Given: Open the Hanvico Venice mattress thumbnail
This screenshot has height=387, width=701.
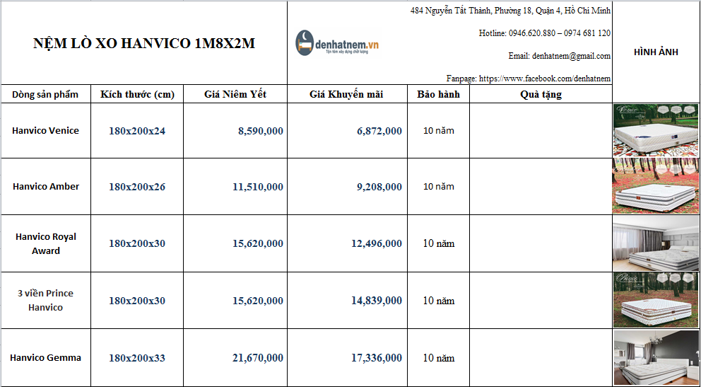Looking at the screenshot, I should [656, 130].
